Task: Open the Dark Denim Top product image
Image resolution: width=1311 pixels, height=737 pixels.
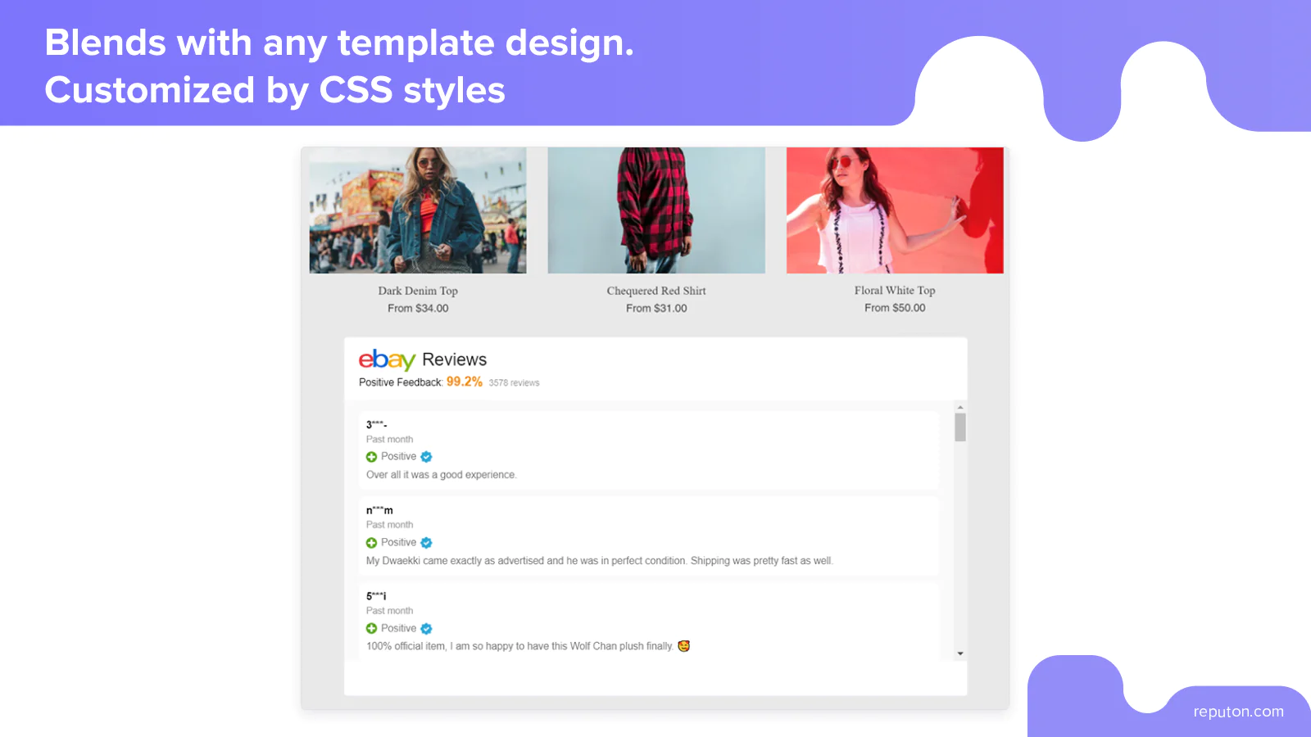Action: click(x=418, y=210)
